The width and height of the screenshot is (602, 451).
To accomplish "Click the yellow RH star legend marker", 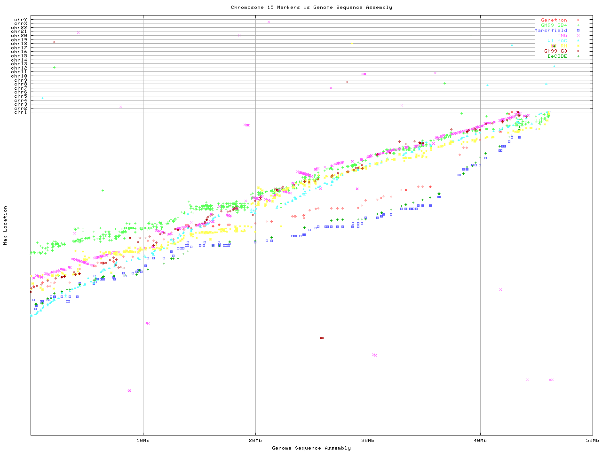I will coord(578,46).
